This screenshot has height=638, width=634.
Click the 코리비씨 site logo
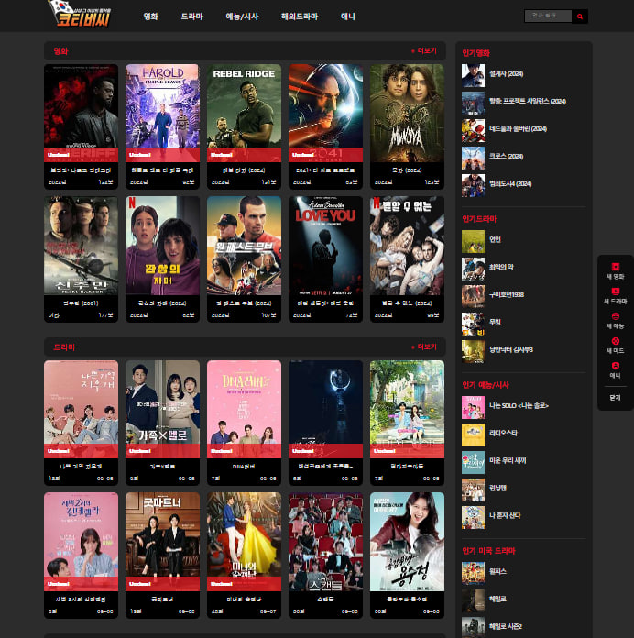[x=80, y=15]
